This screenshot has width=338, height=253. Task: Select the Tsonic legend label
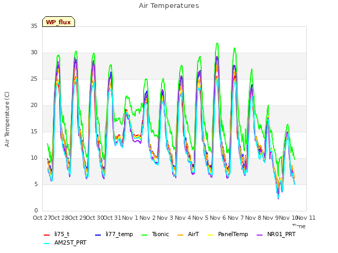pyautogui.click(x=161, y=234)
